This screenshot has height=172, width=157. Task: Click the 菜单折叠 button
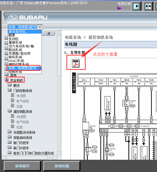[x=62, y=166]
